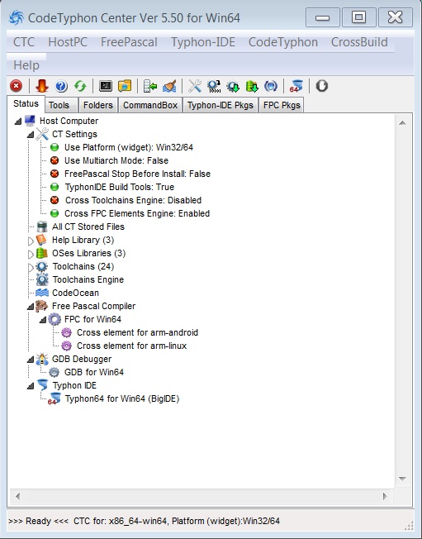Click the vertical scrollbar up arrow
Screen dimensions: 422x539
pyautogui.click(x=403, y=122)
